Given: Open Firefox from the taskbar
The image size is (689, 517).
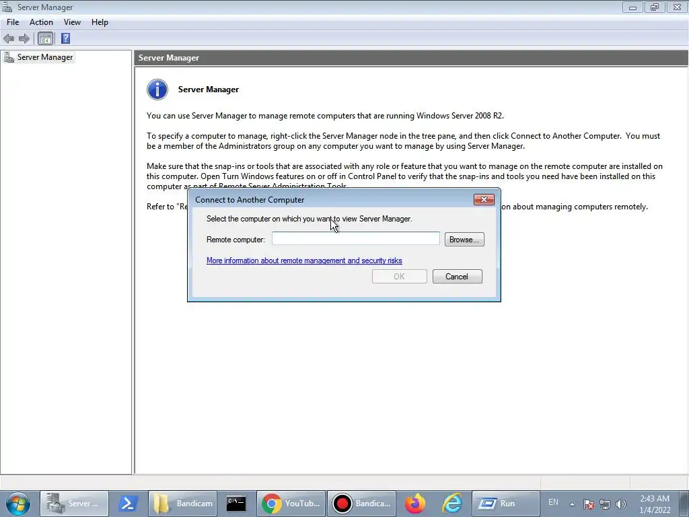Looking at the screenshot, I should 414,504.
